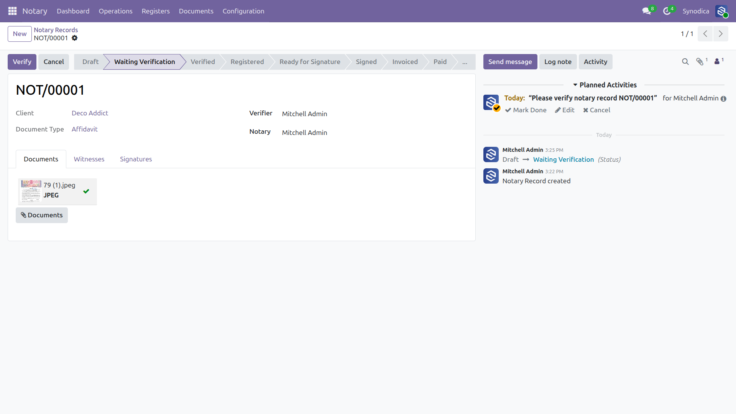Open the Affidavit document type link
This screenshot has width=736, height=414.
pyautogui.click(x=84, y=129)
